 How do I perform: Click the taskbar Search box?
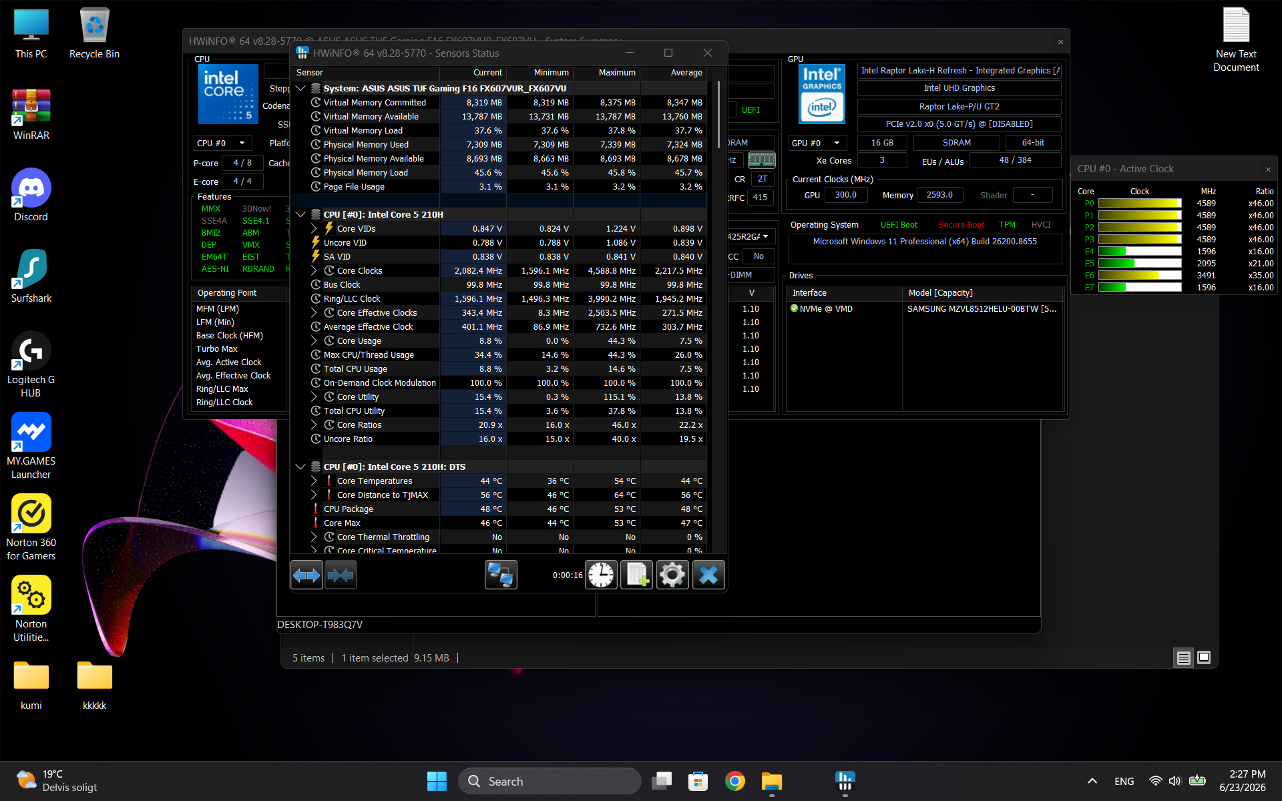point(550,781)
